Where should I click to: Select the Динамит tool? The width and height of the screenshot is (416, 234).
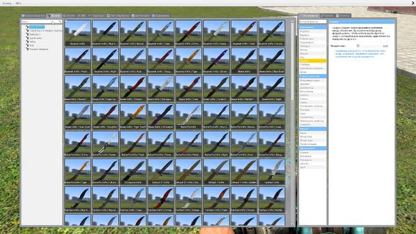pos(313,84)
